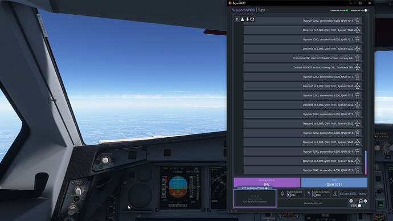Screen dimensions: 393x221
Task: Click the purple Landing Runway button
Action: [x=267, y=182]
